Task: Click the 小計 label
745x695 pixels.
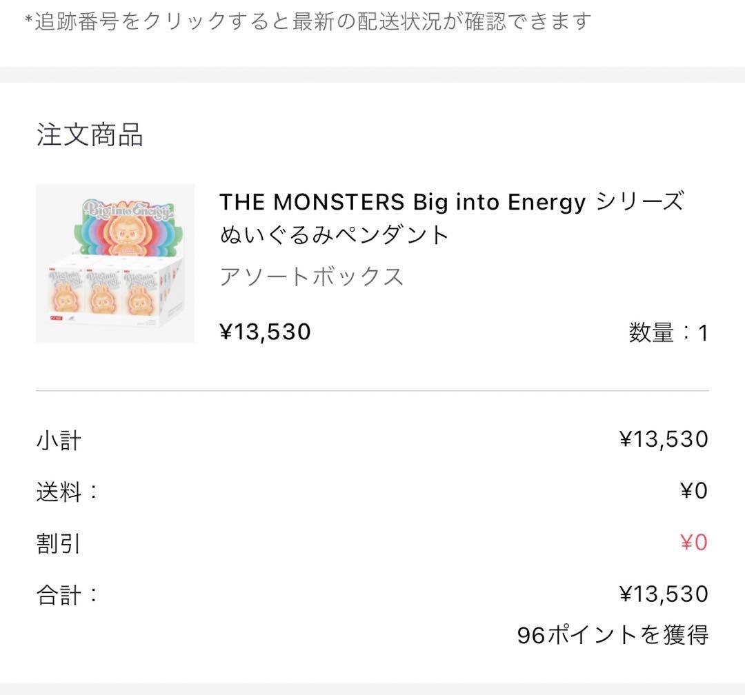Action: (x=59, y=440)
